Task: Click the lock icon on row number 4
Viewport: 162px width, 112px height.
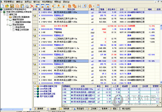Action: (x=35, y=55)
